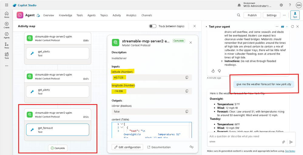This screenshot has height=155, width=303.
Task: Collapse line 1 of the content JSON
Action: (122, 124)
